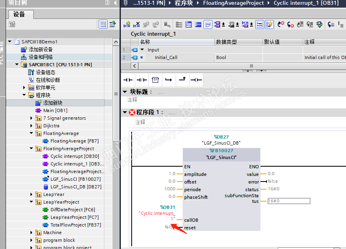Image resolution: width=346 pixels, height=249 pixels.
Task: Open absolute/symbolic operands dropdown arrow
Action: point(223,24)
